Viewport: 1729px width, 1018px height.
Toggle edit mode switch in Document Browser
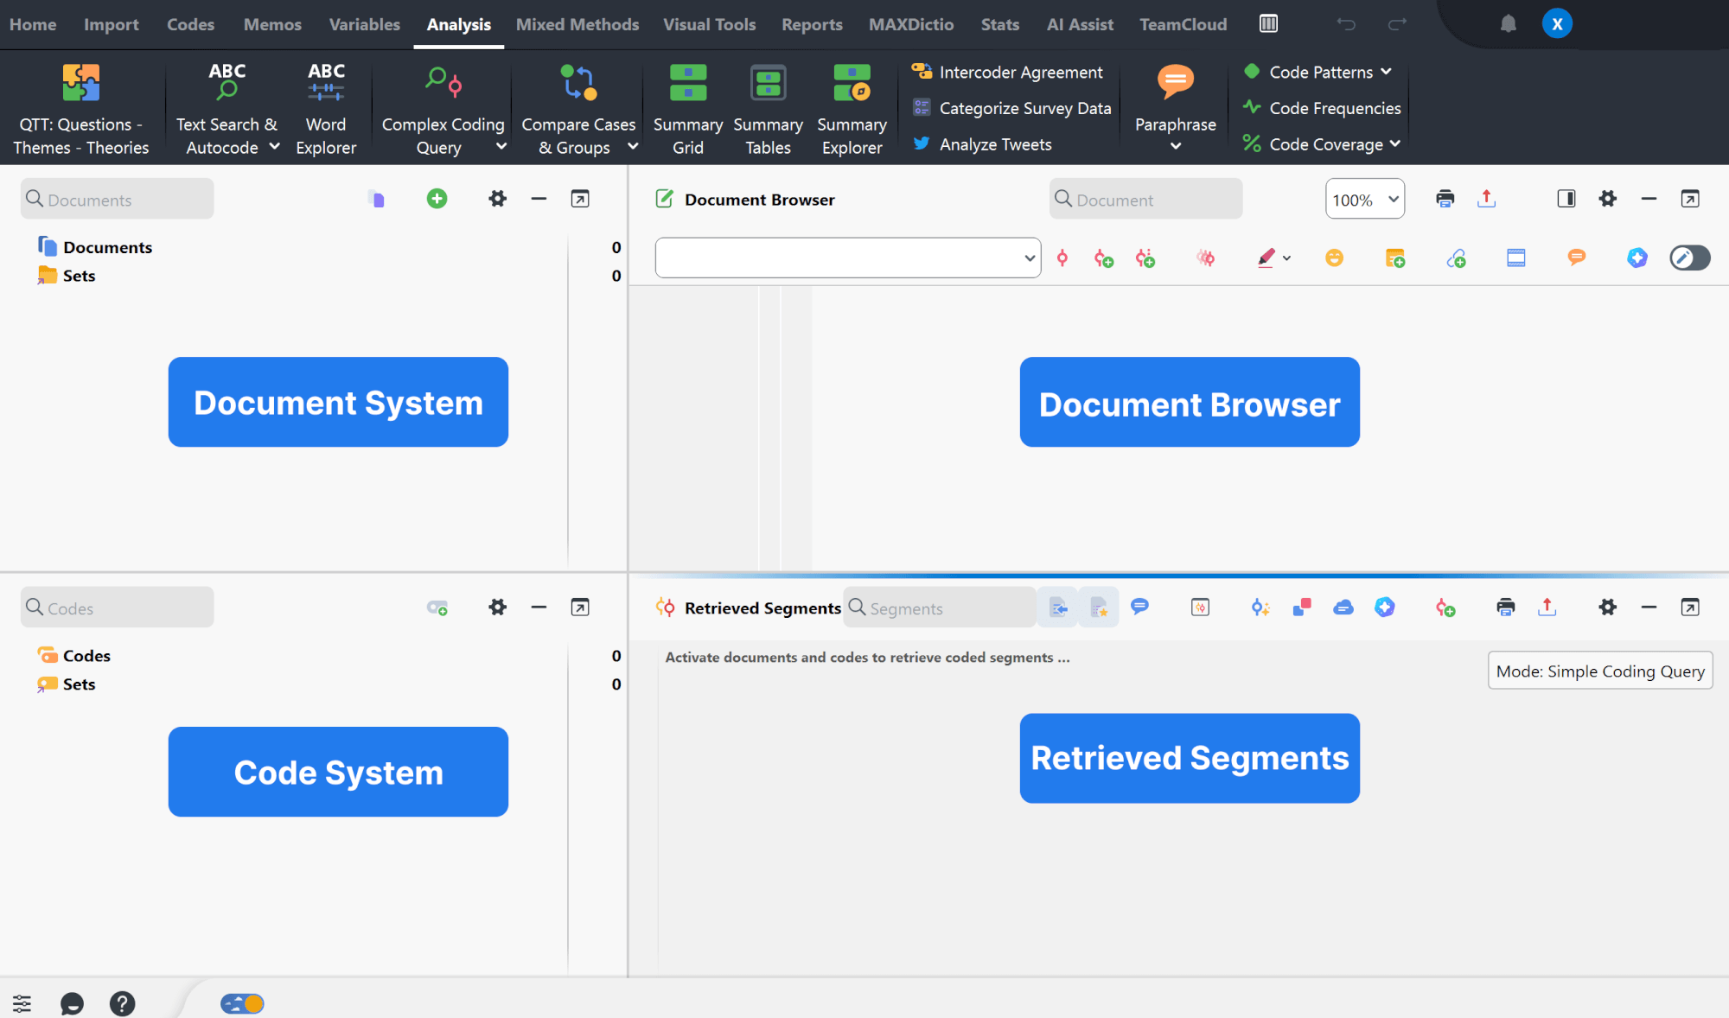click(1689, 258)
